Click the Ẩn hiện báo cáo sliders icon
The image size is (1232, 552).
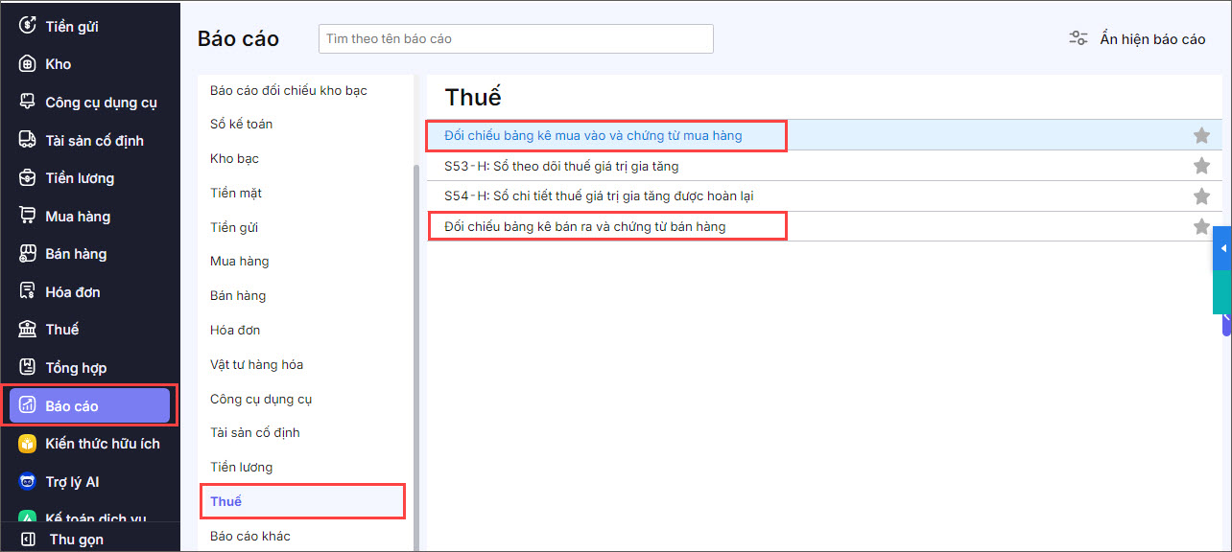[1078, 38]
